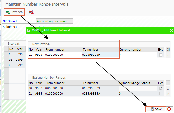Toggle Ext checkbox for existing range 01
The height and width of the screenshot is (113, 174).
tap(161, 94)
